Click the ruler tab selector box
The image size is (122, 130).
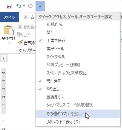pyautogui.click(x=4, y=58)
